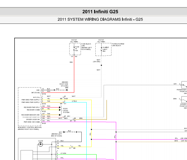The width and height of the screenshot is (187, 160).
Task: Click the vertical "YEL" label on the yellow wire
Action: tap(90, 134)
